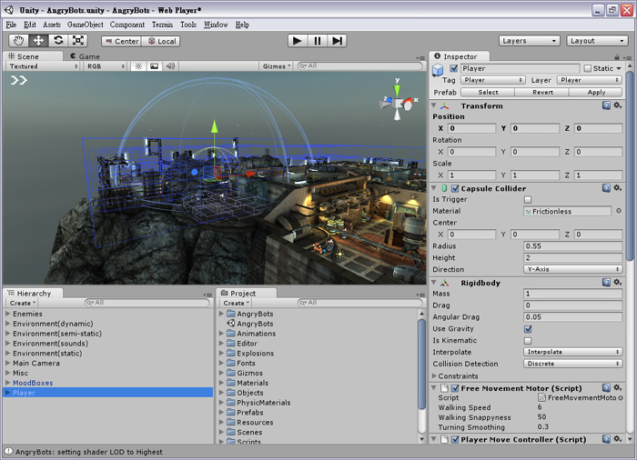Select the Scale tool
The width and height of the screenshot is (637, 460).
(78, 41)
